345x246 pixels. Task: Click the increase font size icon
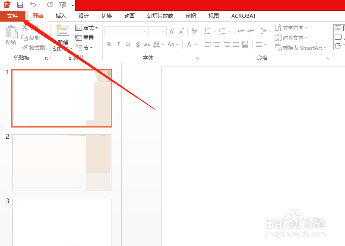(x=172, y=31)
